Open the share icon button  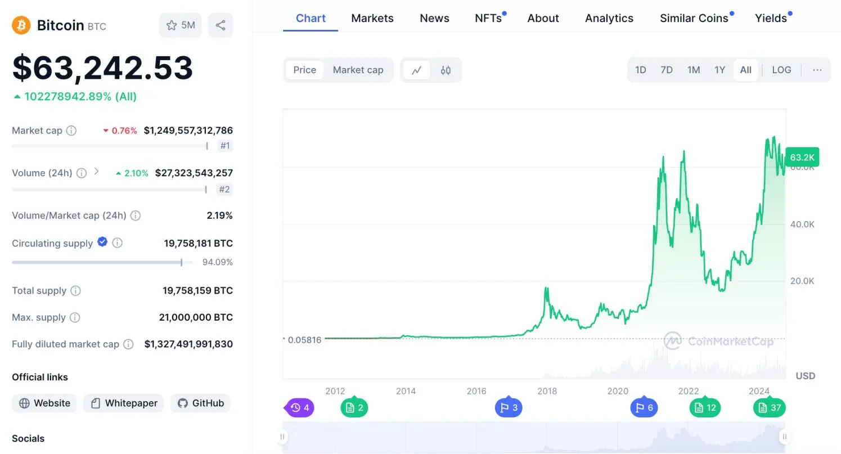(x=221, y=25)
